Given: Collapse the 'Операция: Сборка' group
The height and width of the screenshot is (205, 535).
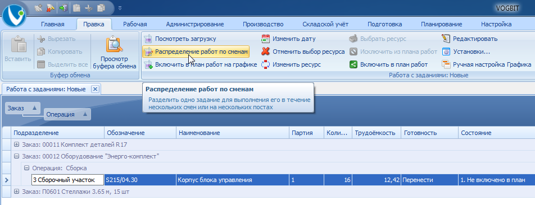Looking at the screenshot, I should [26, 168].
